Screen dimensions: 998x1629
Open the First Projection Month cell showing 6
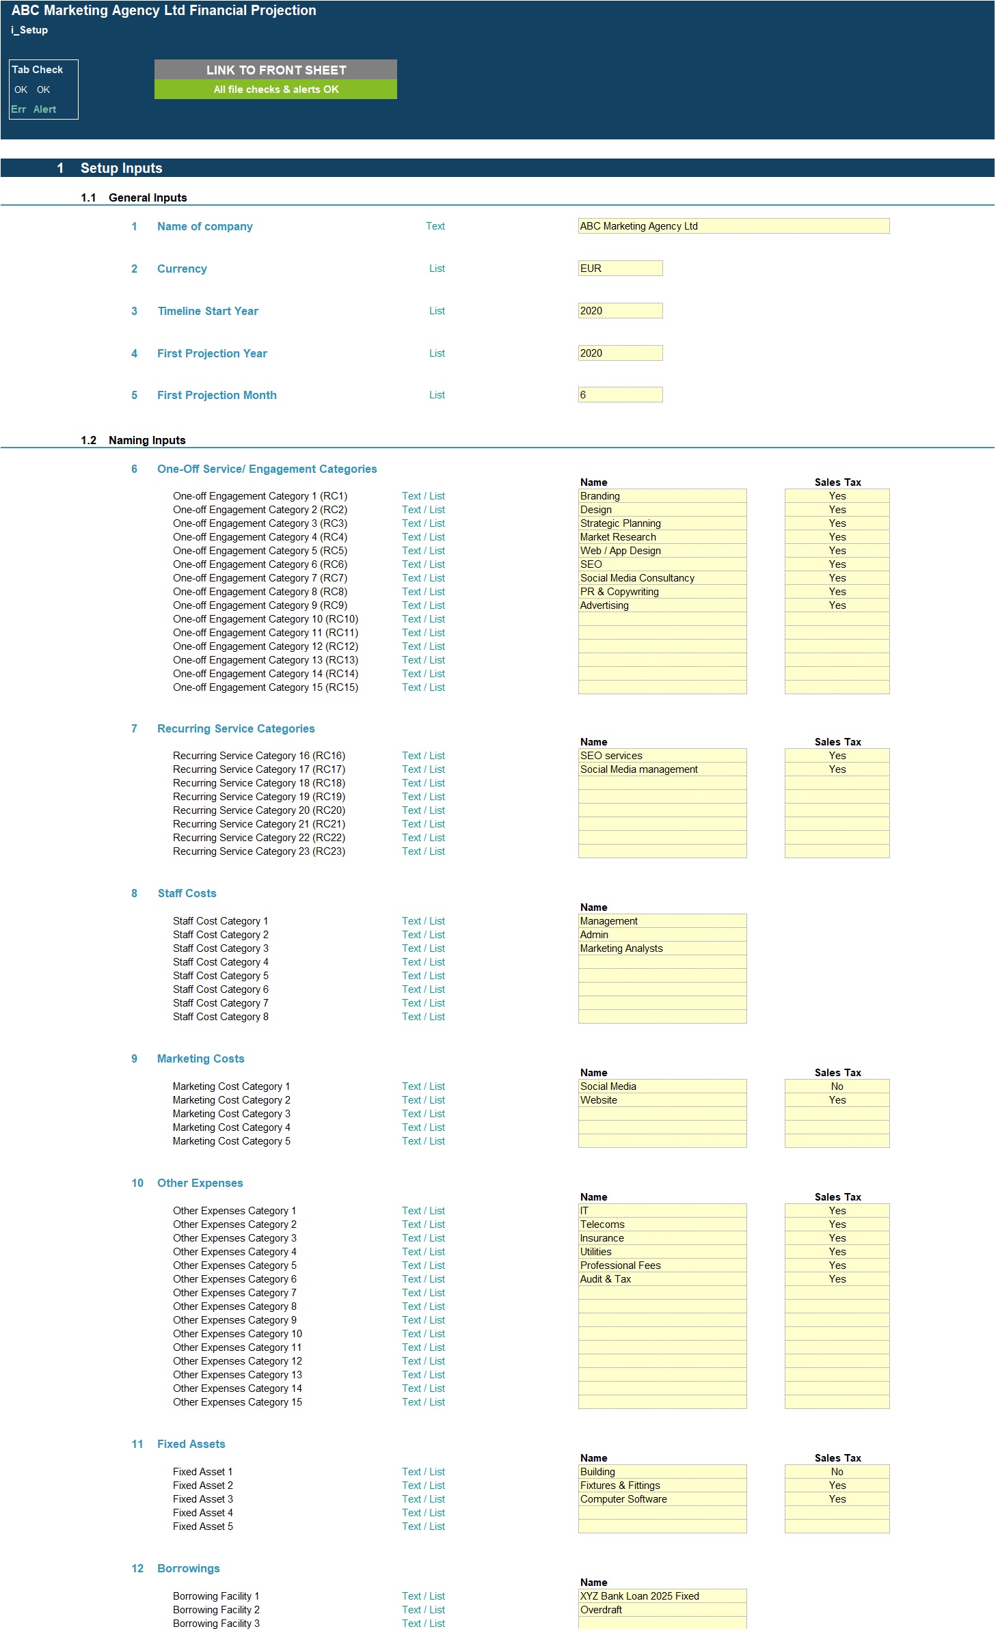[x=620, y=395]
